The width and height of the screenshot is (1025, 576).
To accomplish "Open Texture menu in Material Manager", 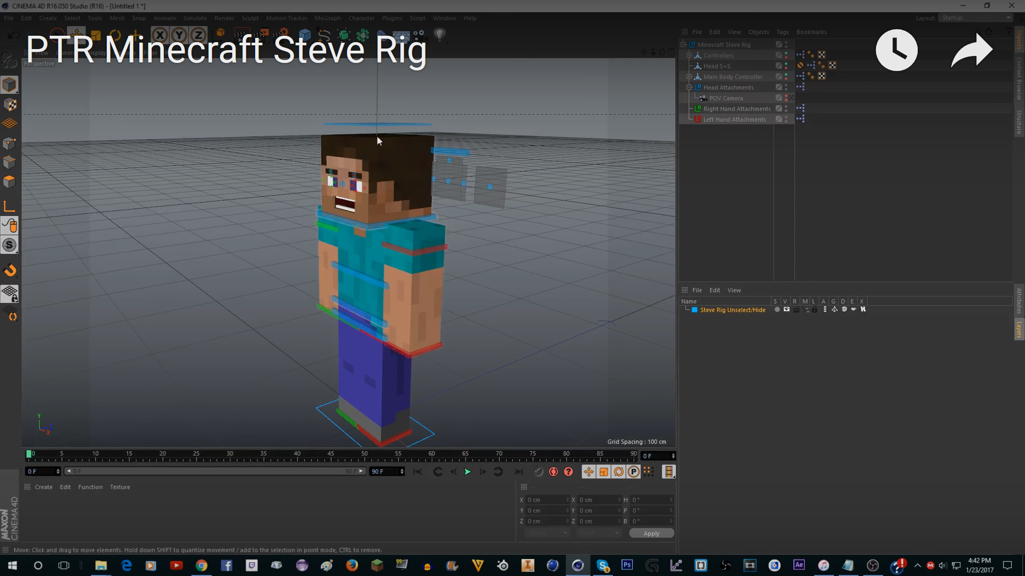I will [120, 487].
